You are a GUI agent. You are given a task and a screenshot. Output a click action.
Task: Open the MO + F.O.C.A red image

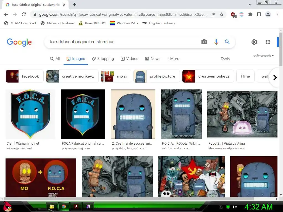(x=41, y=177)
